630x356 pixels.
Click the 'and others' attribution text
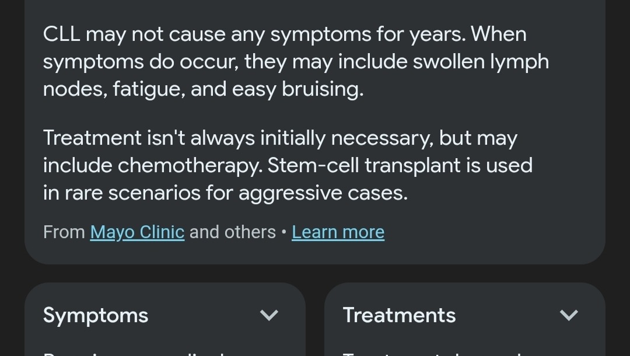[x=233, y=232]
